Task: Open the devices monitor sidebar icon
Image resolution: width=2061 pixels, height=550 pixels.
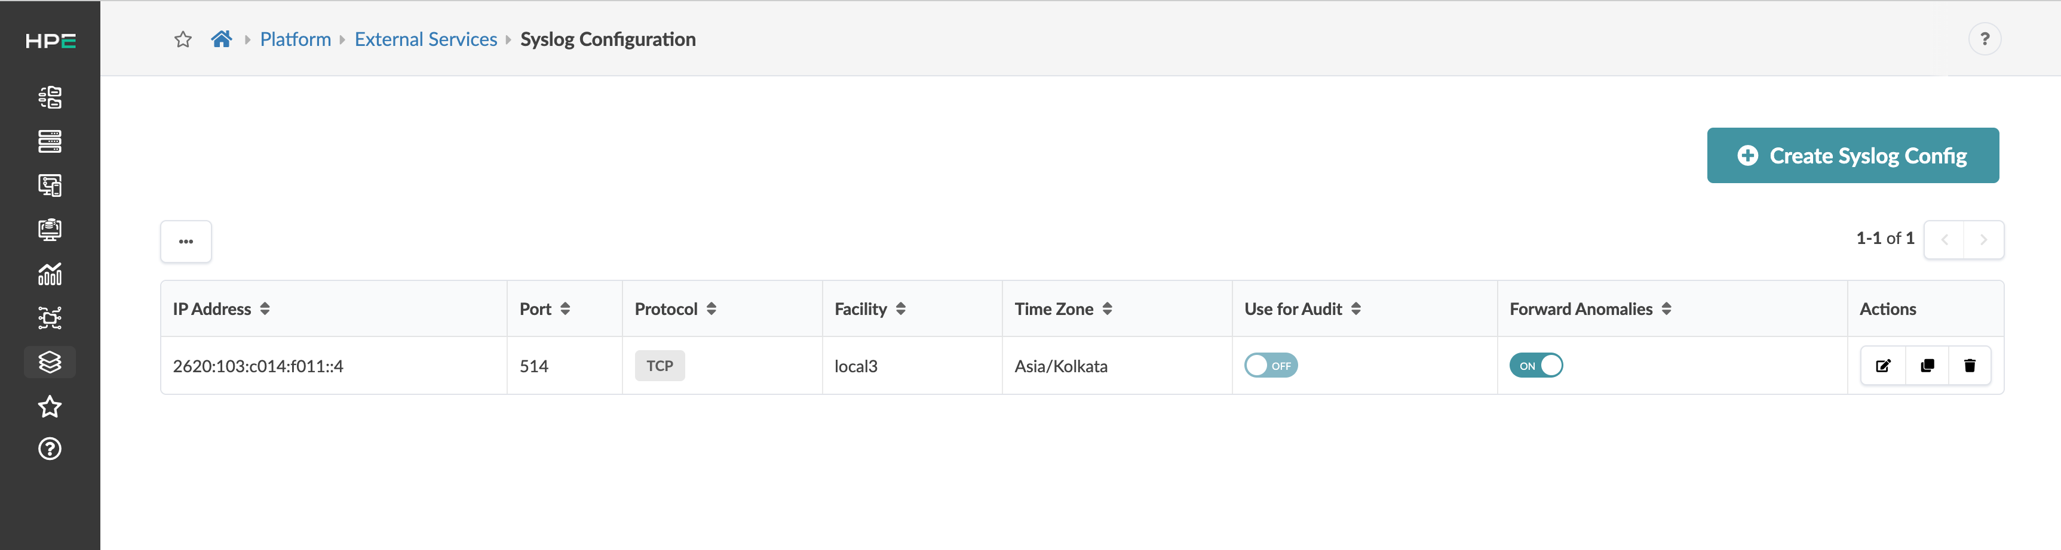Action: coord(50,186)
